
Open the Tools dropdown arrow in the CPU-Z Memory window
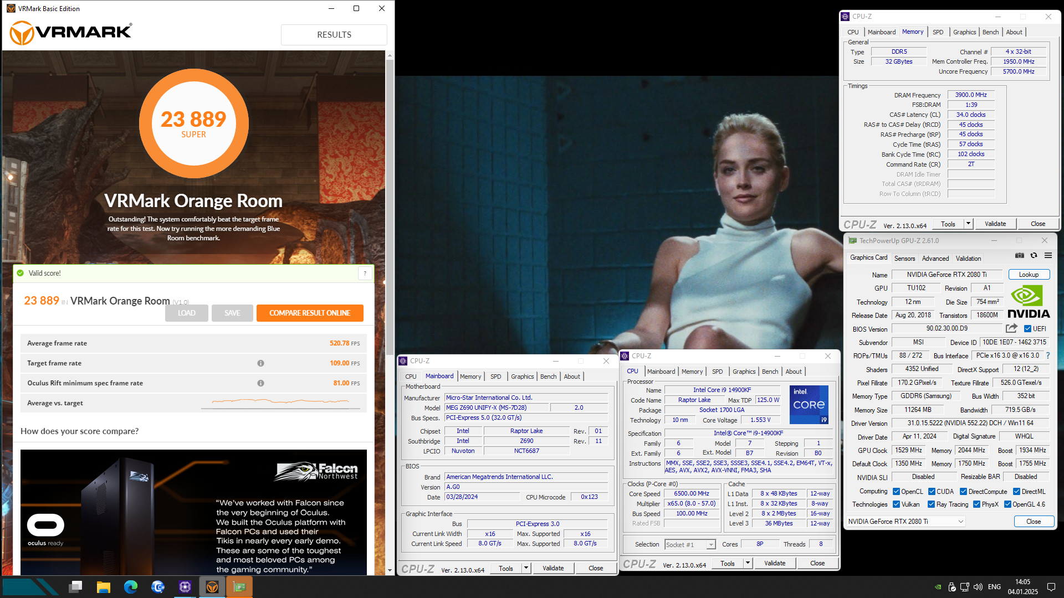968,224
